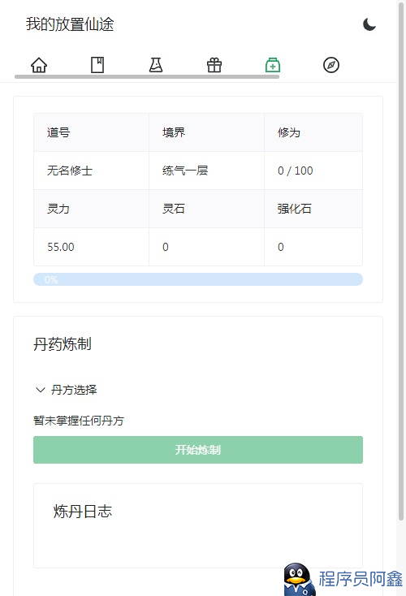Image resolution: width=406 pixels, height=596 pixels.
Task: Select the green medicine kit icon
Action: [273, 65]
